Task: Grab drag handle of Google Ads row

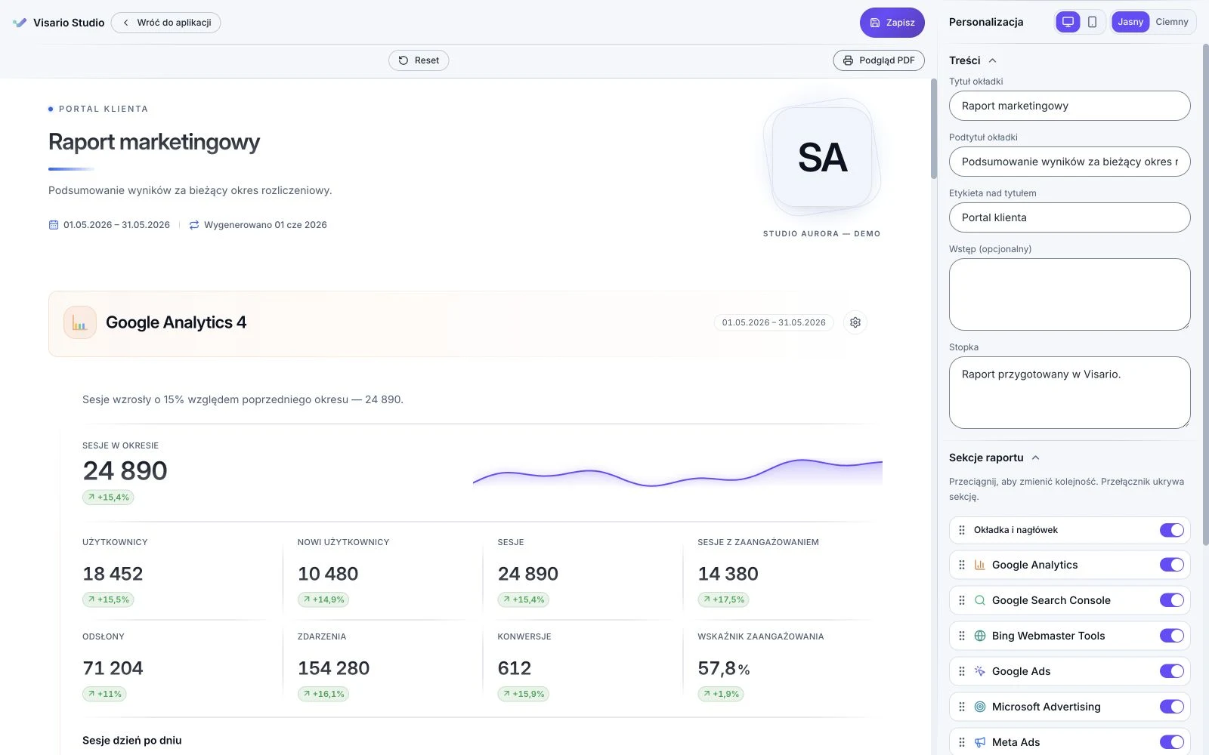Action: pyautogui.click(x=962, y=671)
